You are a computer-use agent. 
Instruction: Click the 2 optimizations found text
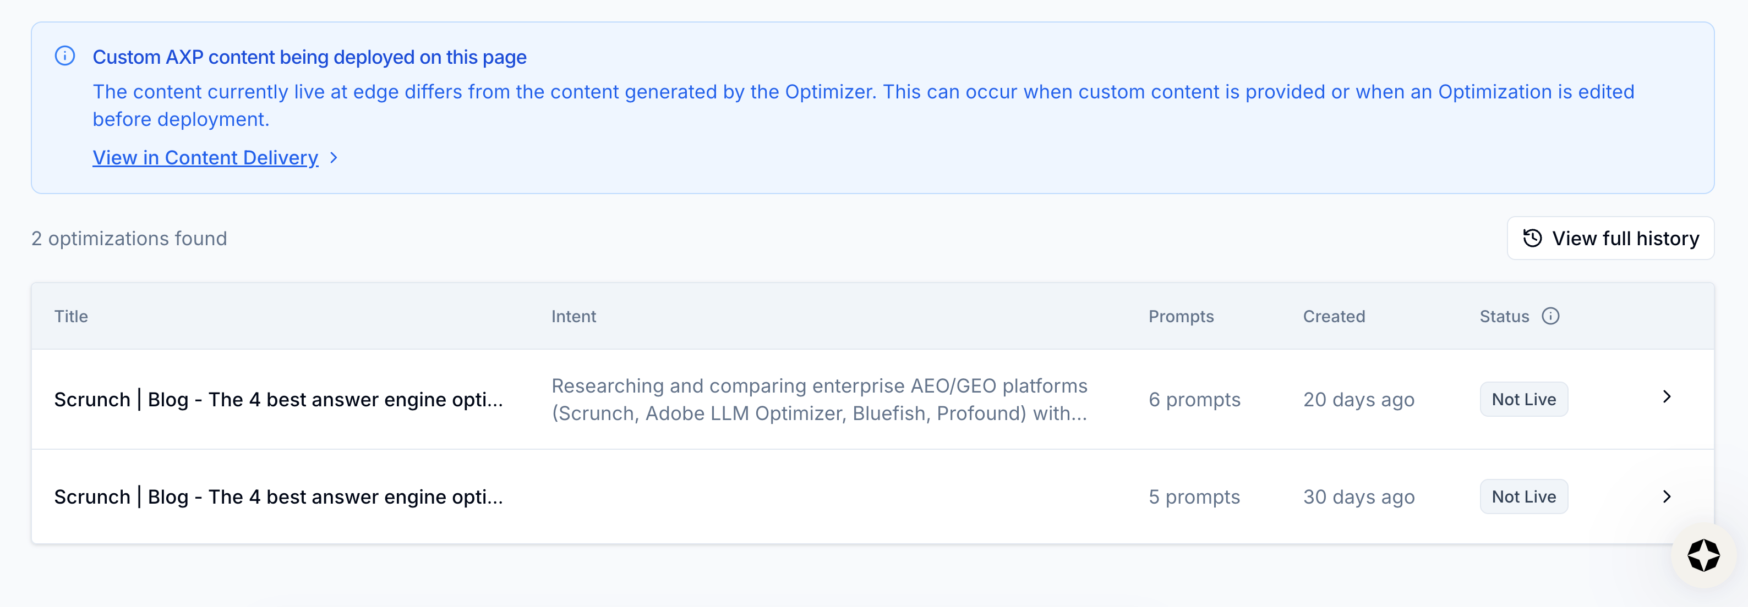(129, 238)
